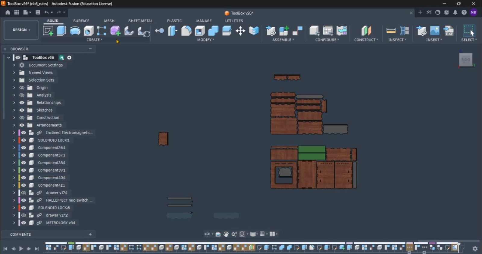Open the Help question mark icon
This screenshot has width=482, height=254.
point(464,12)
